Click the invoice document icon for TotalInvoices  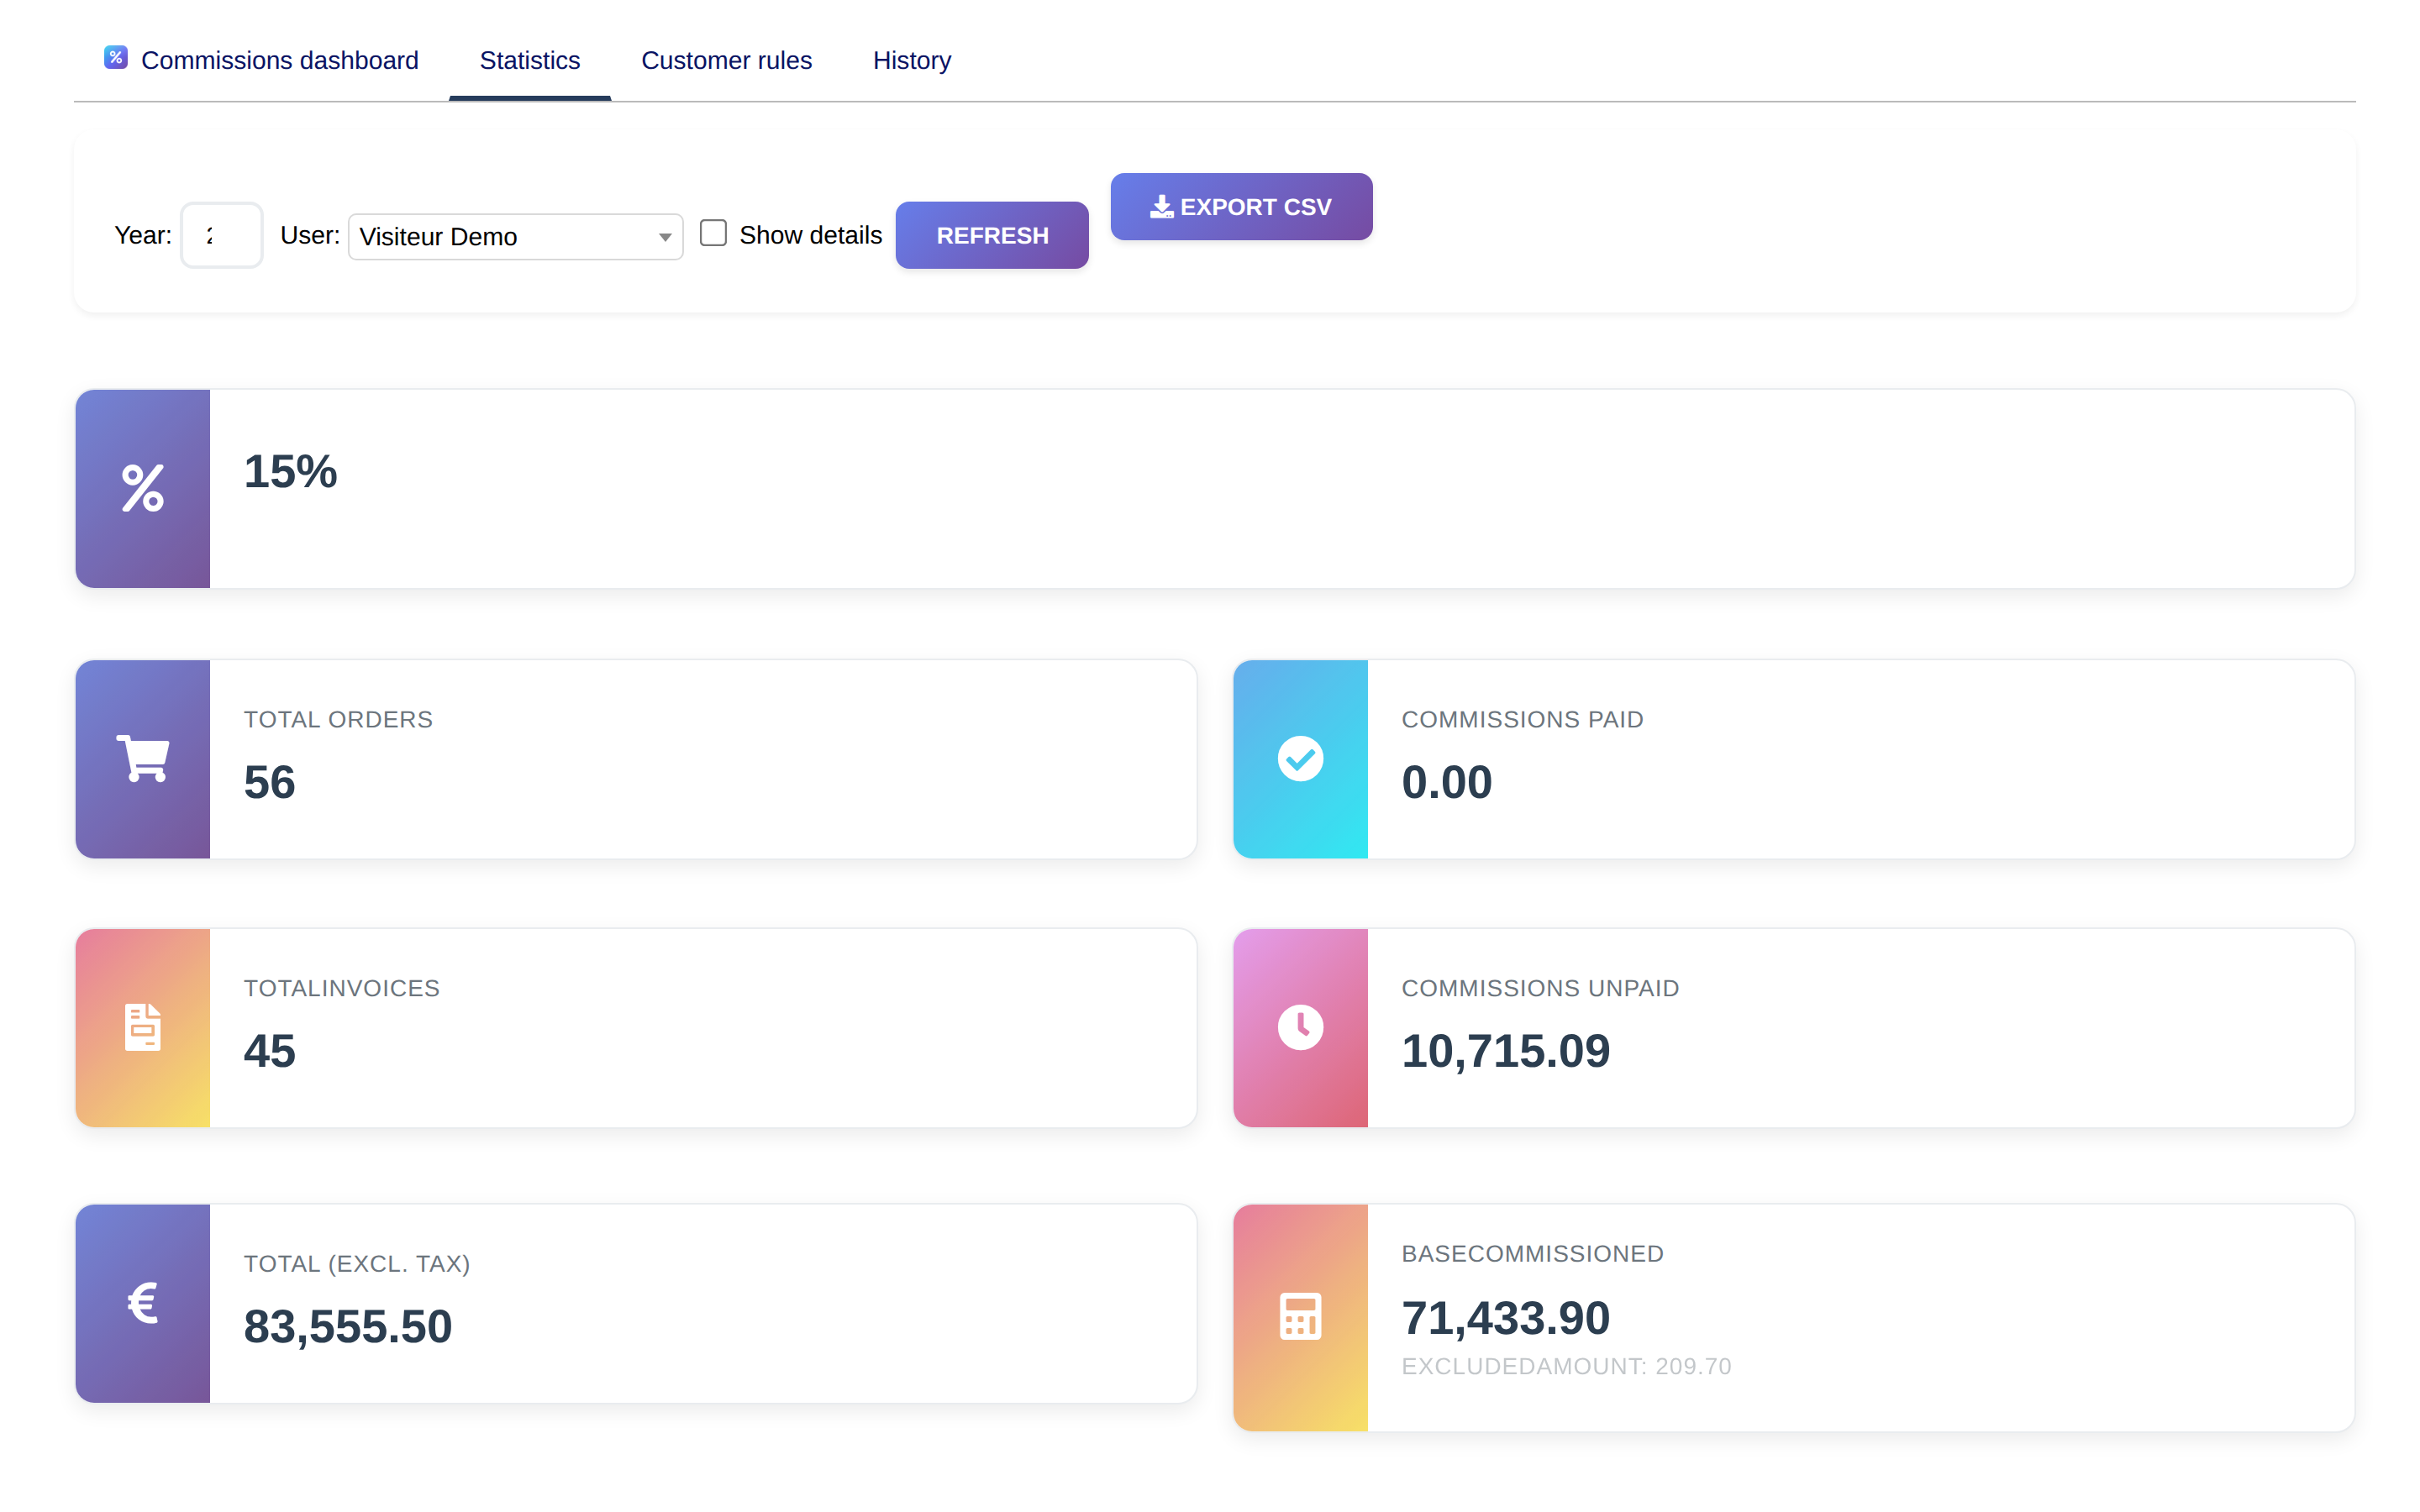coord(143,1027)
